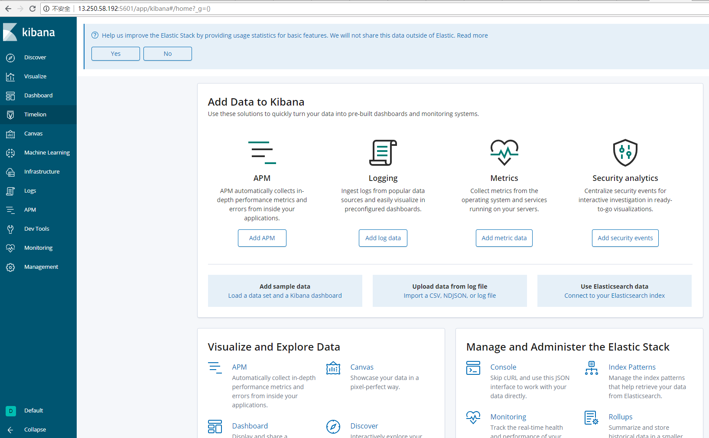Click the browser address bar URL
The image size is (709, 438).
pos(144,9)
